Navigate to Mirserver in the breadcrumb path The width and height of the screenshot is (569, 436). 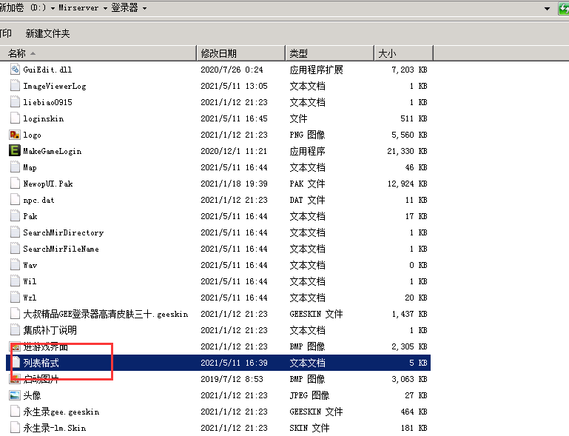pos(78,8)
